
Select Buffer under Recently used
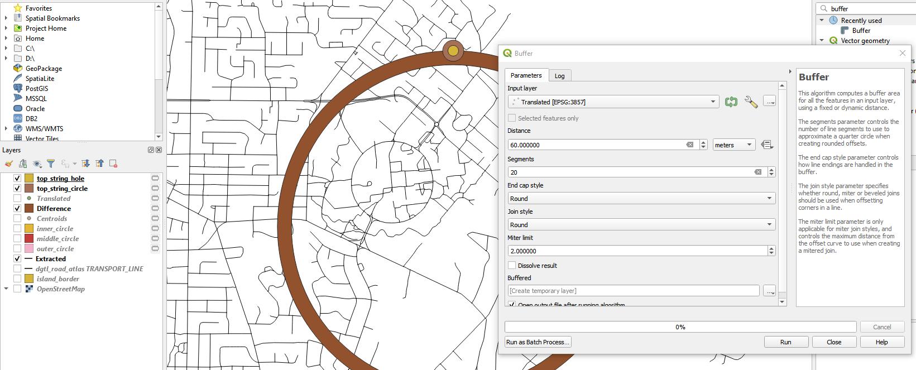tap(861, 31)
